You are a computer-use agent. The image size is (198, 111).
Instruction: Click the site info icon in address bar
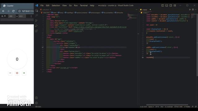coord(19,11)
